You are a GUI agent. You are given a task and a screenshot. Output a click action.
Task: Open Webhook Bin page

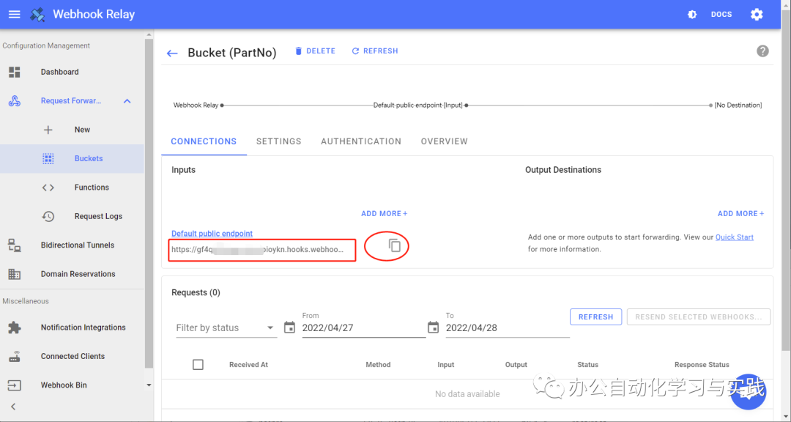click(64, 385)
